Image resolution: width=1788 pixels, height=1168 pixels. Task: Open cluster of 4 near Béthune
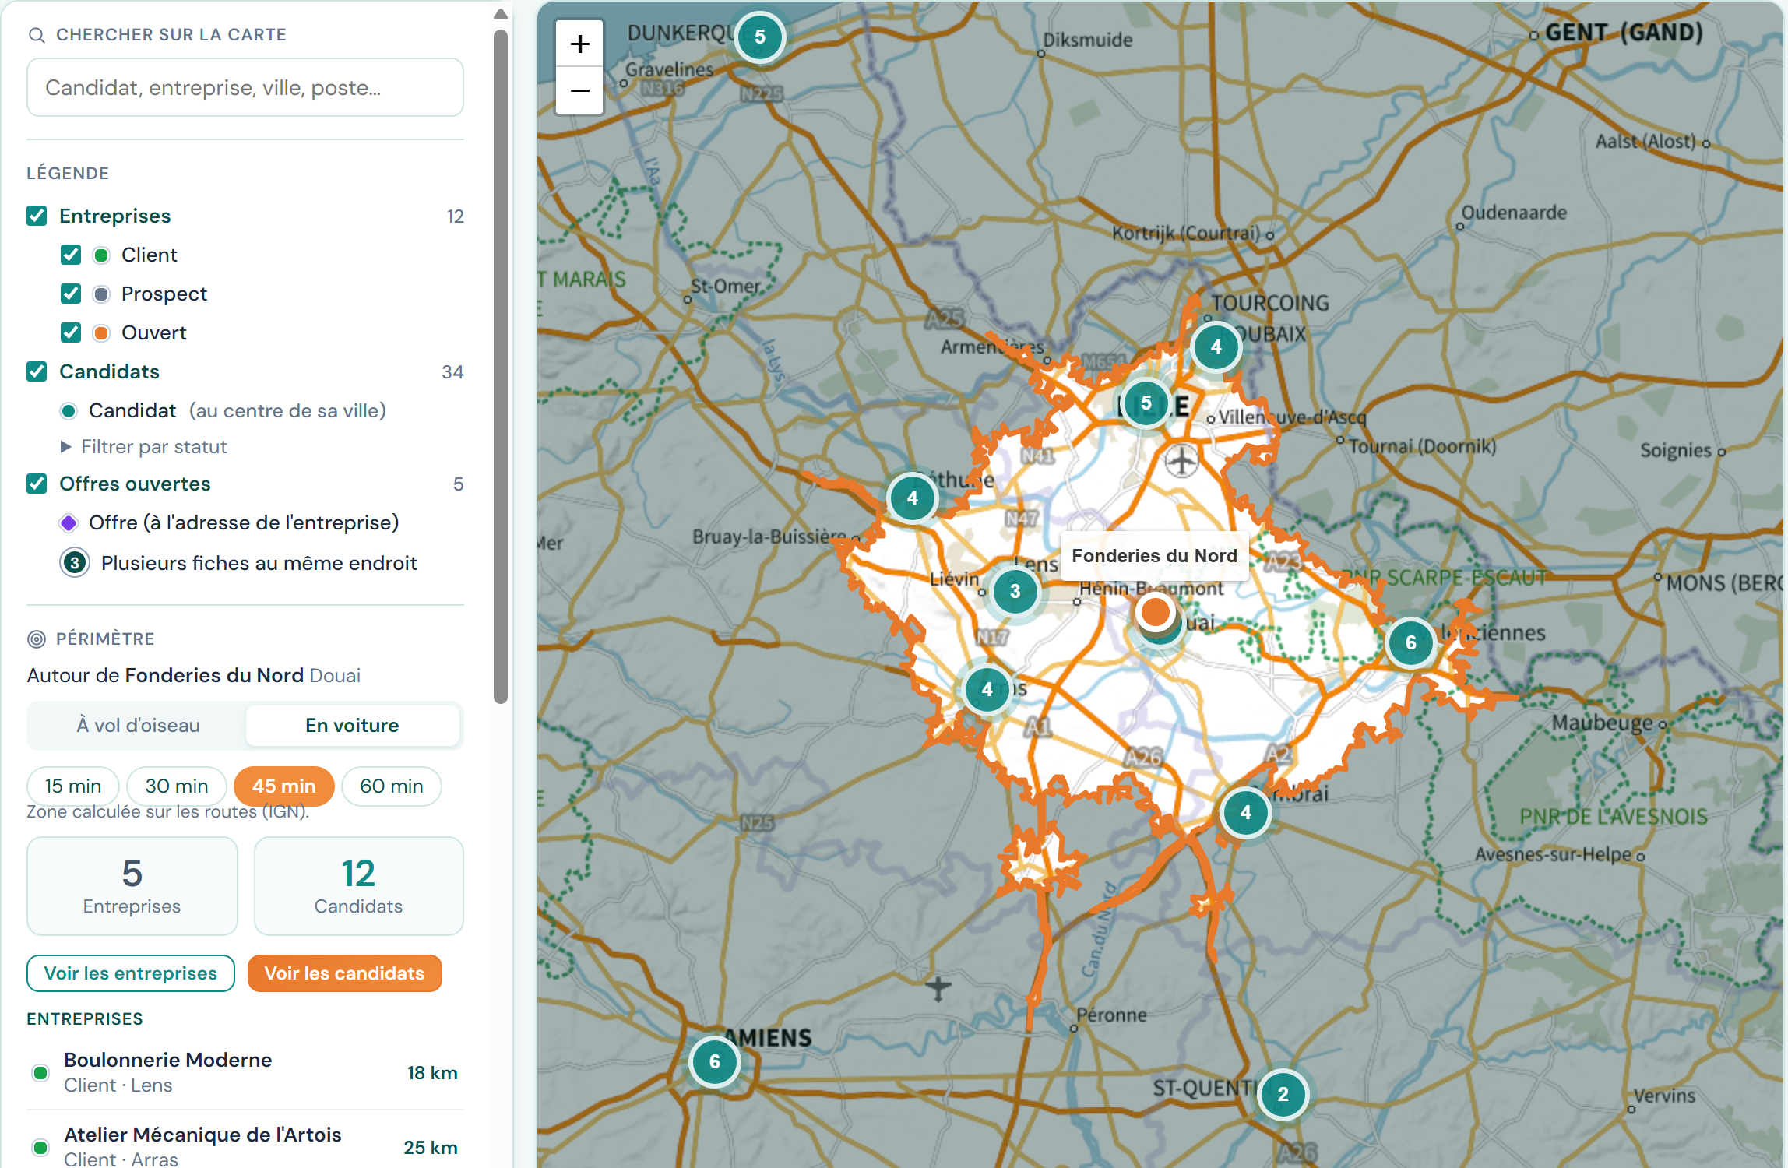[x=913, y=498]
